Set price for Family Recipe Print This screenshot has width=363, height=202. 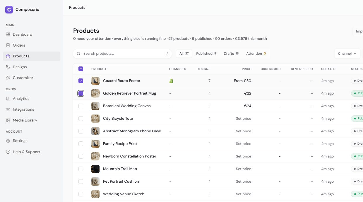tap(244, 144)
